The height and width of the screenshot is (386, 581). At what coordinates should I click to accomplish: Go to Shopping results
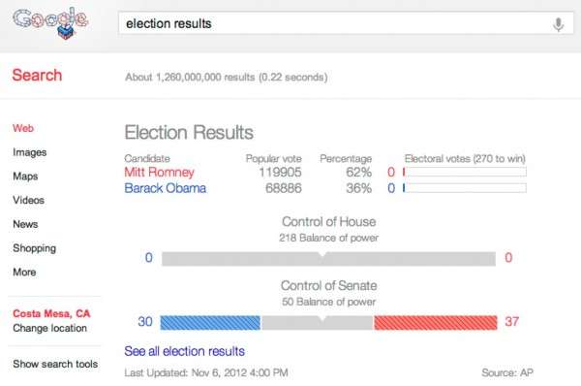point(34,248)
